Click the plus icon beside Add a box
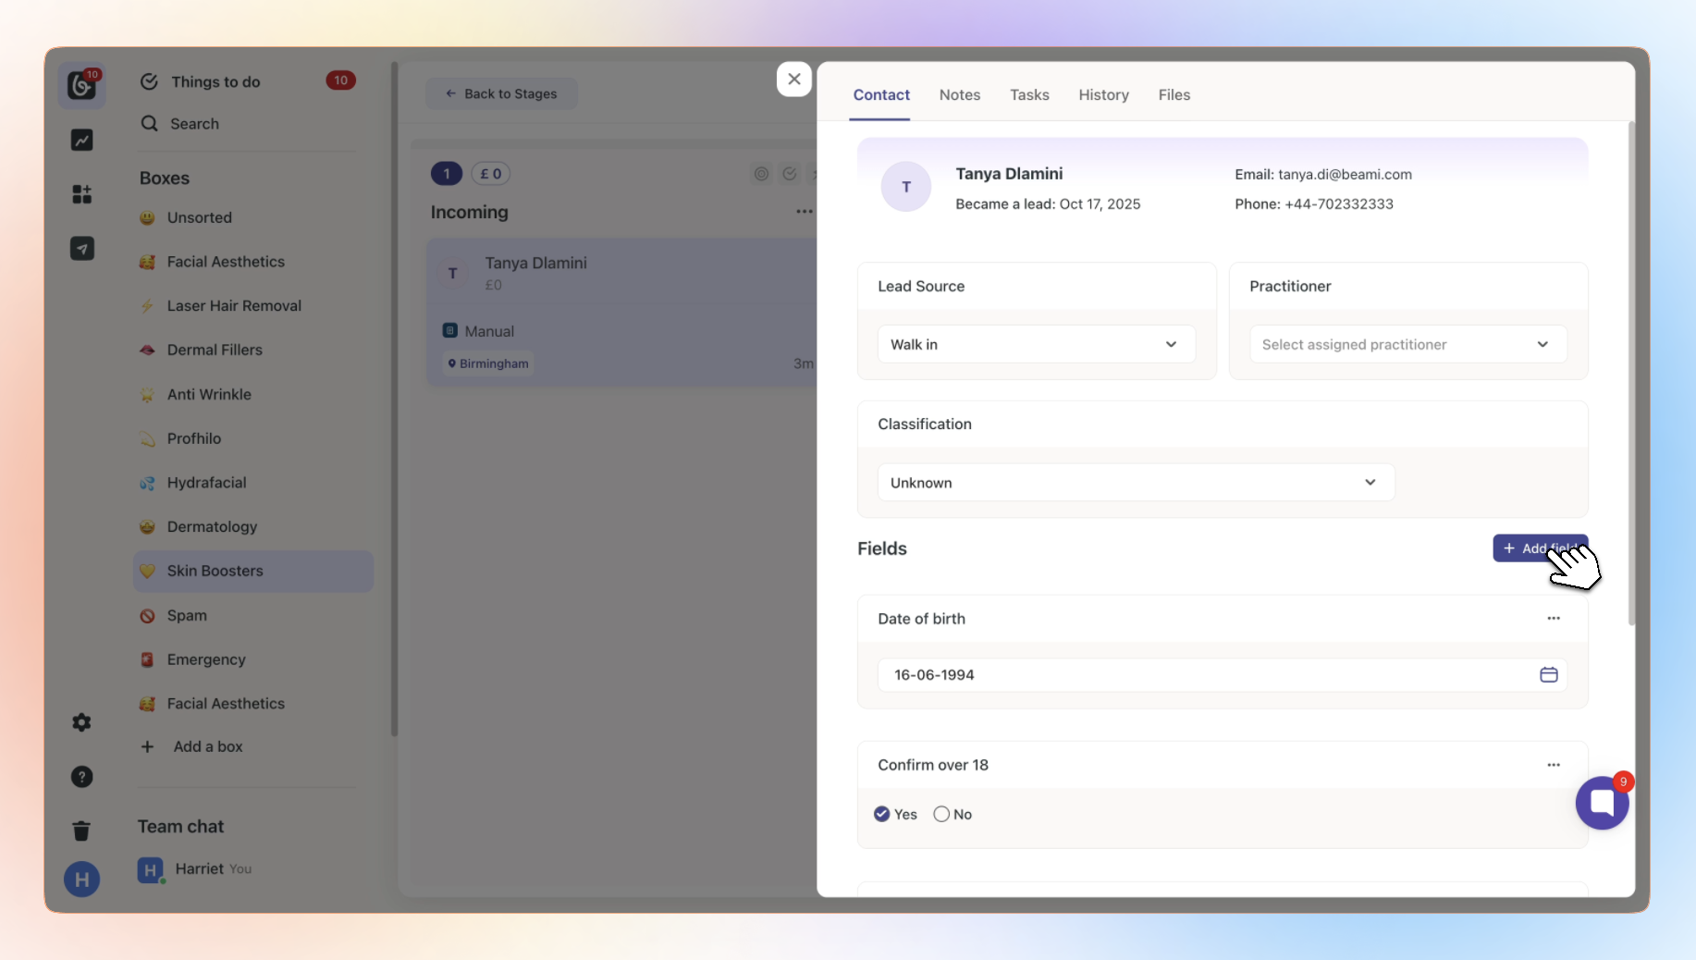The image size is (1696, 960). click(x=147, y=746)
